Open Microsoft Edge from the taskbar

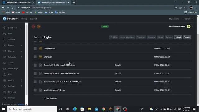tap(75, 109)
